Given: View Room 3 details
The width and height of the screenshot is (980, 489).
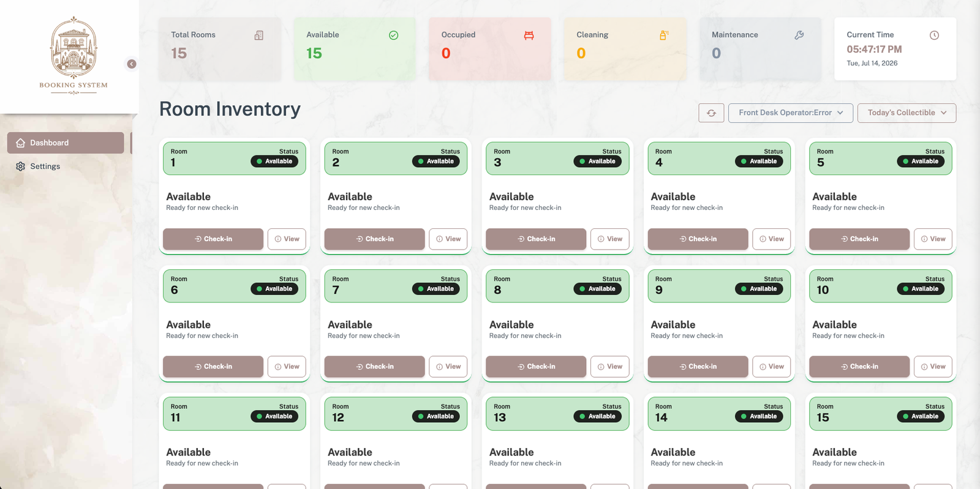Looking at the screenshot, I should tap(609, 239).
